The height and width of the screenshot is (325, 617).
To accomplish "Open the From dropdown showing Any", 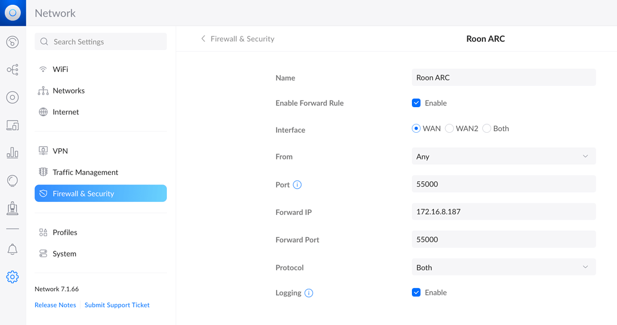I will pyautogui.click(x=504, y=157).
